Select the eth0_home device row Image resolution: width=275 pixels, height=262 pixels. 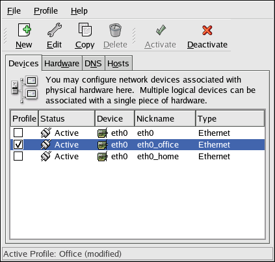pos(138,156)
